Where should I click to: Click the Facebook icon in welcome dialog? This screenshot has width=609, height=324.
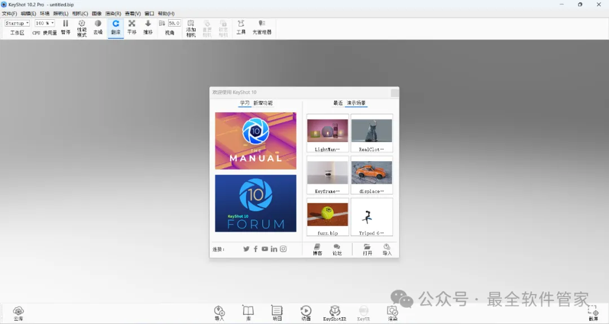[255, 249]
